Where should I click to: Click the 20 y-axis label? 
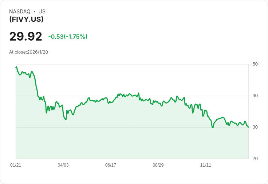[255, 159]
